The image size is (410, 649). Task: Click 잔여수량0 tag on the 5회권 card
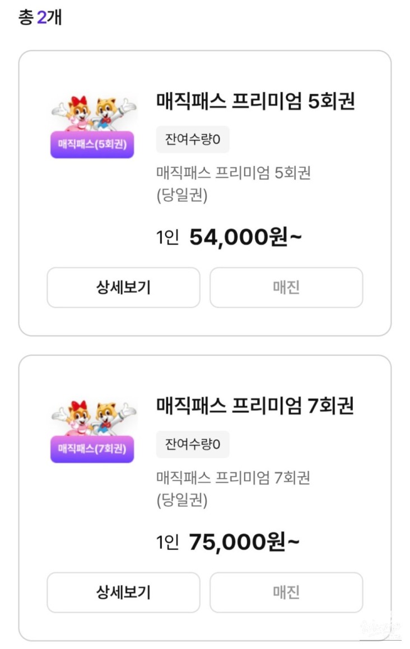(193, 139)
